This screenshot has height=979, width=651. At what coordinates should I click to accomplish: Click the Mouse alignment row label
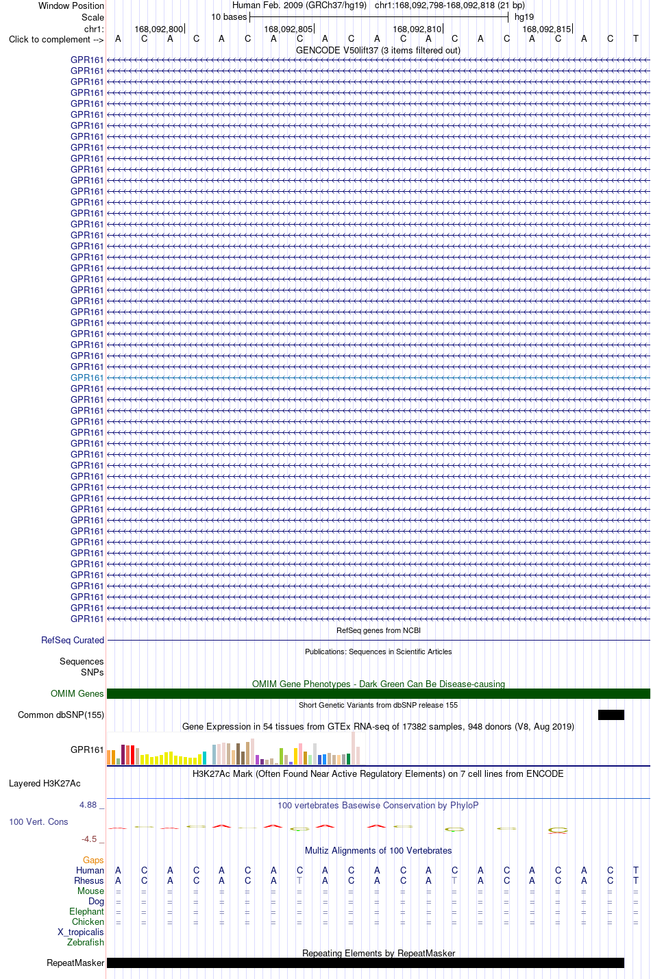(x=90, y=891)
